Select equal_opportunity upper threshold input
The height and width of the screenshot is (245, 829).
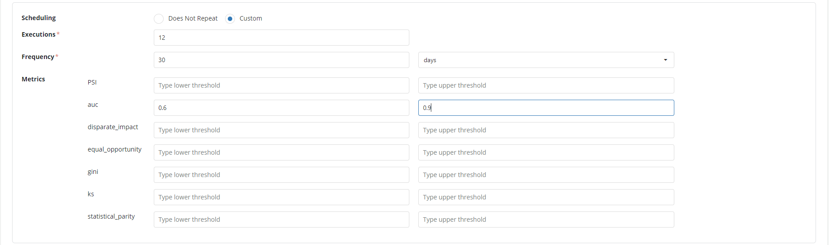pyautogui.click(x=546, y=152)
